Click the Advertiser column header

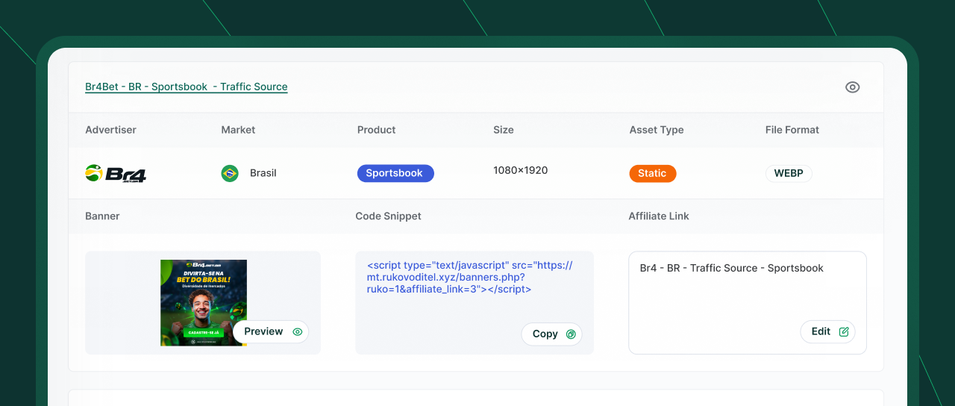pos(111,130)
